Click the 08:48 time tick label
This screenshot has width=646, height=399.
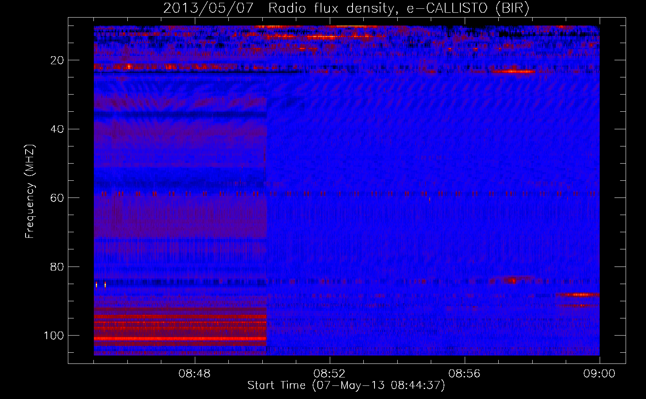point(194,374)
